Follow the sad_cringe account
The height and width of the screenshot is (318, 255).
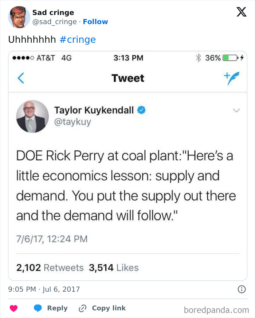pos(95,22)
